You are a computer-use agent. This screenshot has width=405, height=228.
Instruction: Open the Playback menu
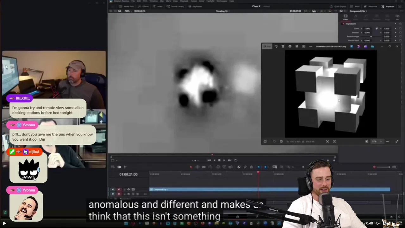click(x=184, y=1)
